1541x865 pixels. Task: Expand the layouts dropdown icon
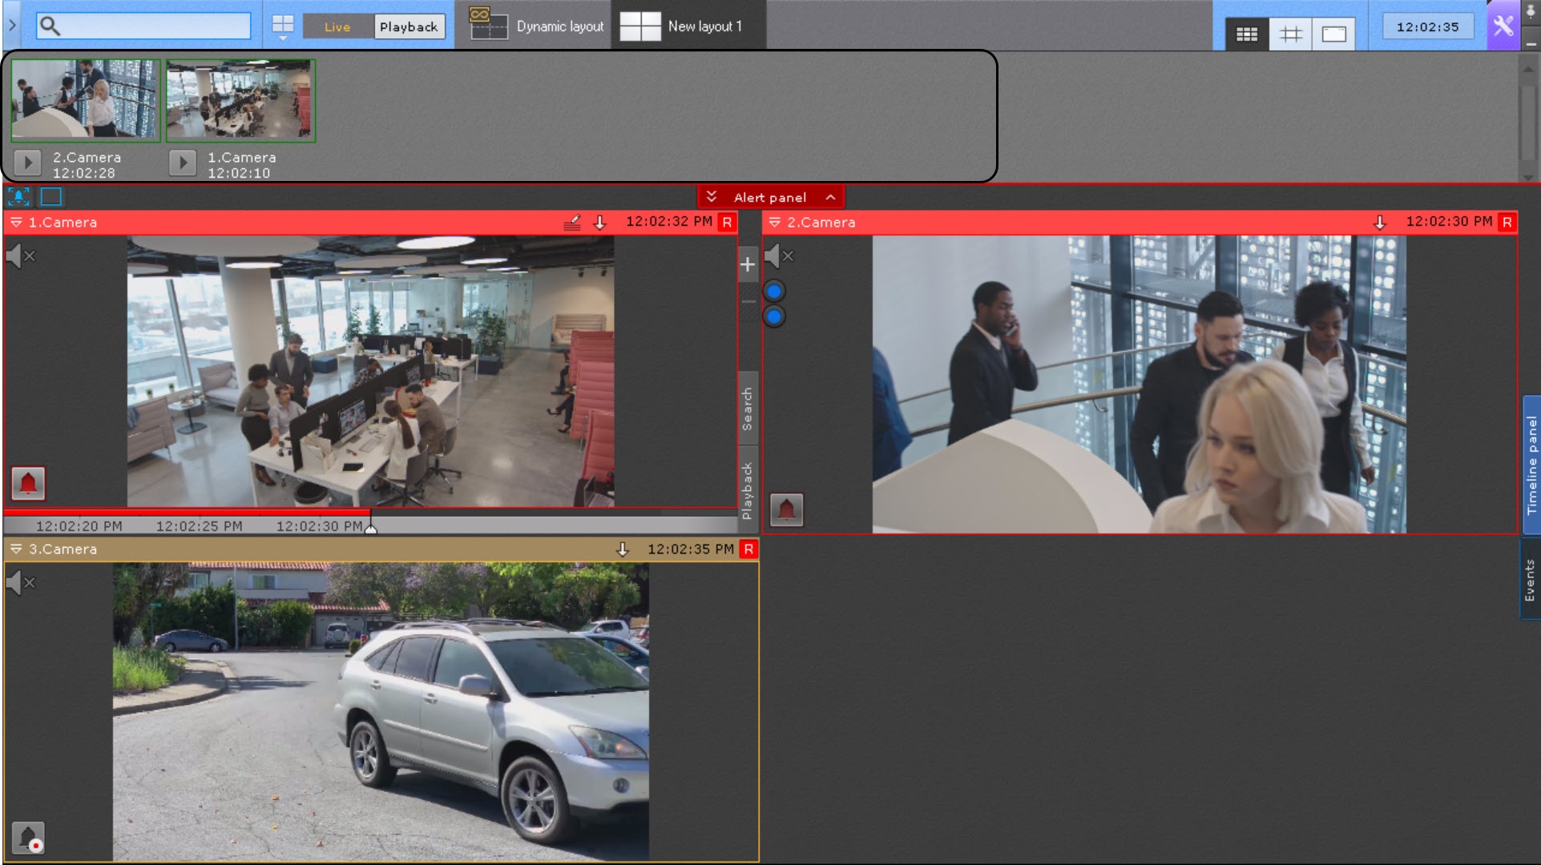(283, 28)
